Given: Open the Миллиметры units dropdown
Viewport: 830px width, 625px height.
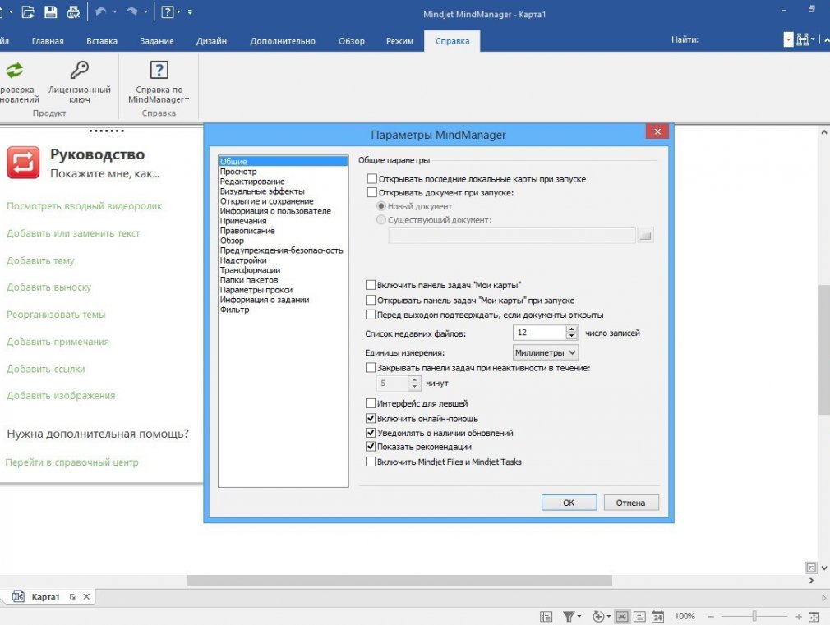Looking at the screenshot, I should 545,352.
